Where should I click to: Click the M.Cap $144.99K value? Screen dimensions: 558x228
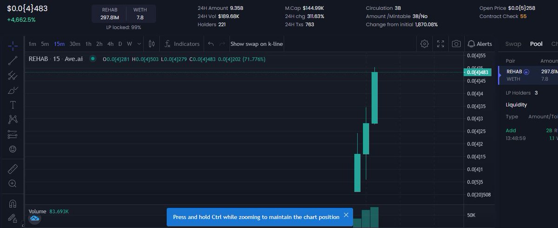point(314,8)
